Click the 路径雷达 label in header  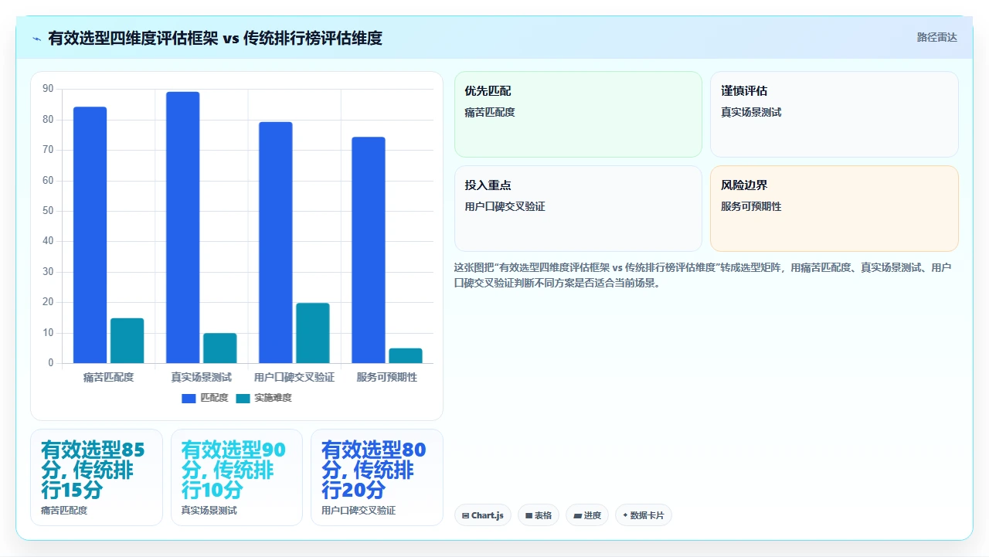pyautogui.click(x=936, y=37)
